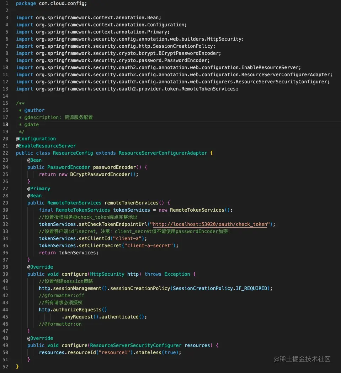Click the import ending in HttpSecurity on line 6
This screenshot has height=373, width=341.
click(x=130, y=39)
